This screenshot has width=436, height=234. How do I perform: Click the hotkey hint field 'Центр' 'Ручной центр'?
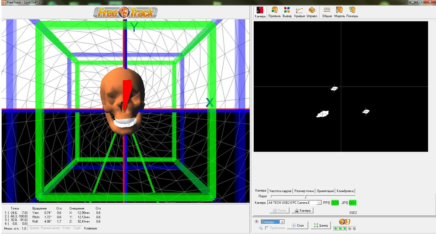55,228
